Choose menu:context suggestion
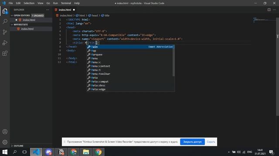Screen dimensions: 279x156 click(x=130, y=66)
